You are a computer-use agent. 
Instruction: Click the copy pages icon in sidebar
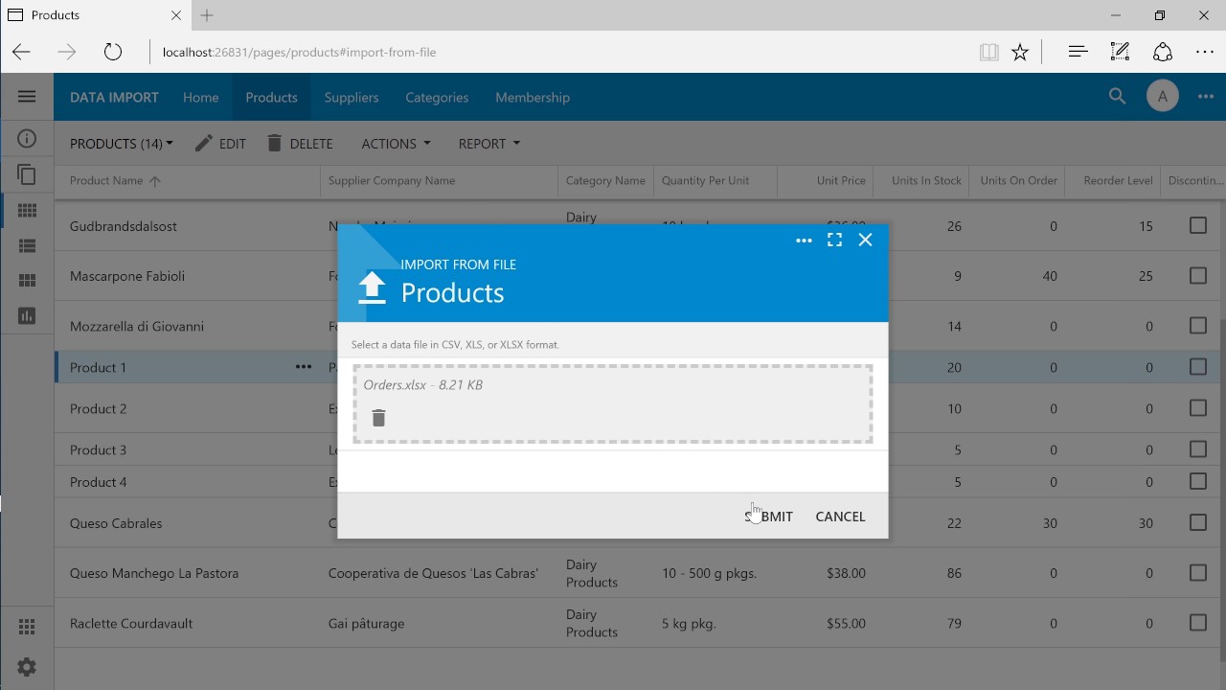[x=27, y=174]
